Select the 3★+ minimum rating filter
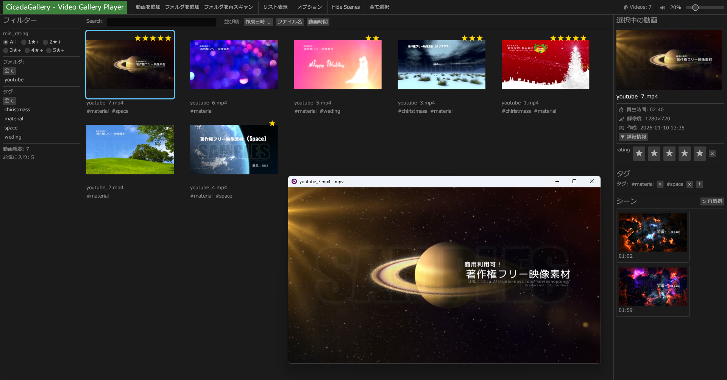727x380 pixels. coord(6,50)
